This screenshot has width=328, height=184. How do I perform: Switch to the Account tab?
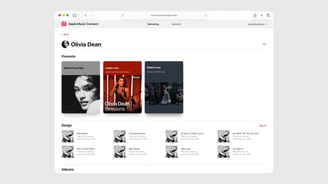click(176, 24)
